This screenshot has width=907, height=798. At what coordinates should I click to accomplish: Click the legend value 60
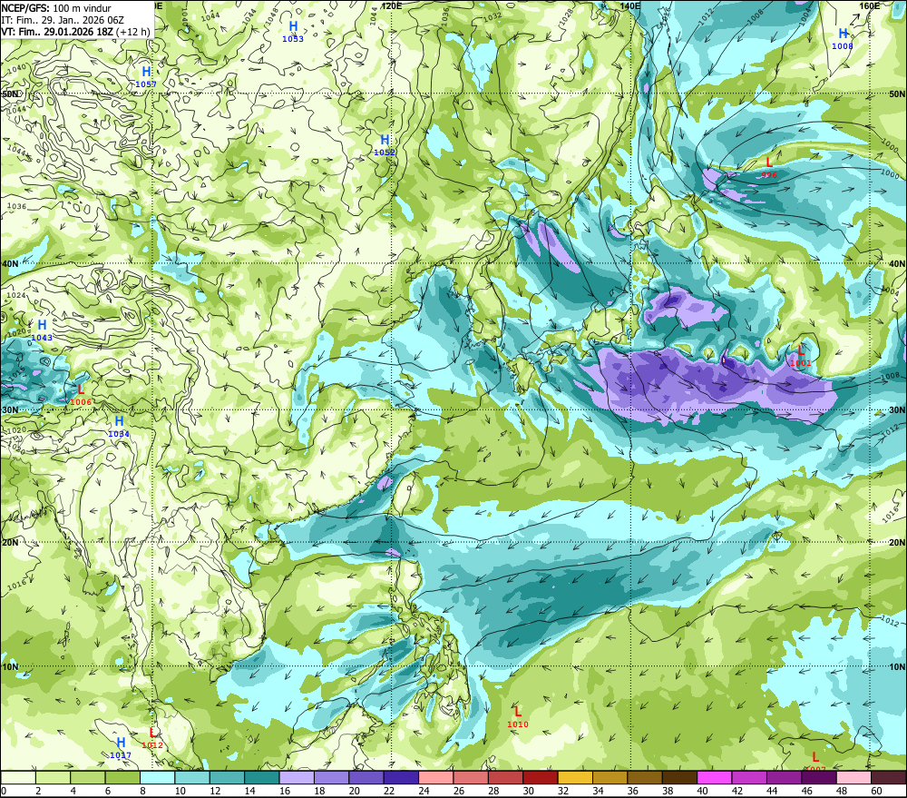pyautogui.click(x=876, y=791)
